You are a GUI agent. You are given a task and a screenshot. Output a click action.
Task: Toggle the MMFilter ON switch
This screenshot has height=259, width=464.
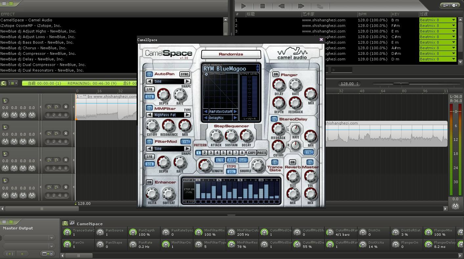click(x=149, y=108)
